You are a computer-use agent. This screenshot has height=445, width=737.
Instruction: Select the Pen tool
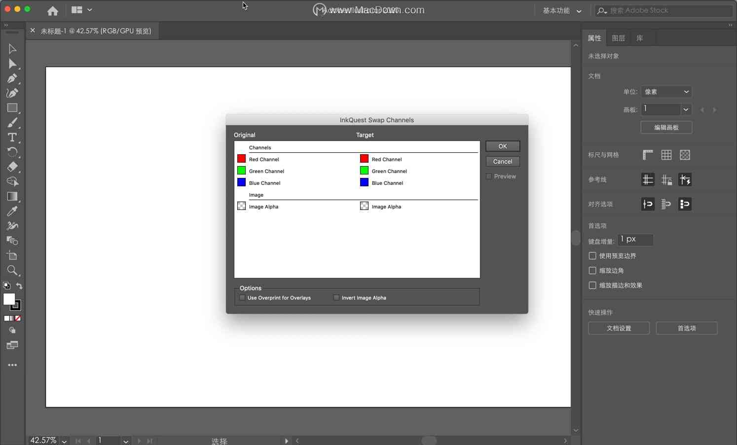click(x=12, y=78)
